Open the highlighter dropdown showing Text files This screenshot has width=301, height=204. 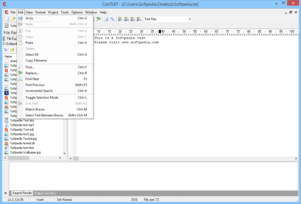(x=190, y=19)
